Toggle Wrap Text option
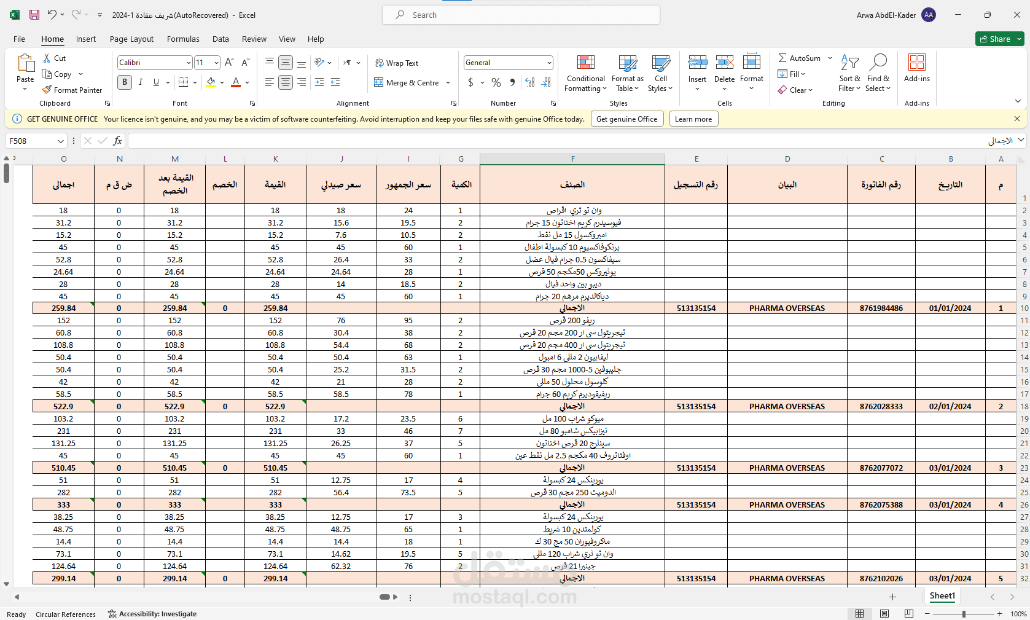Viewport: 1030px width, 620px height. [x=397, y=63]
